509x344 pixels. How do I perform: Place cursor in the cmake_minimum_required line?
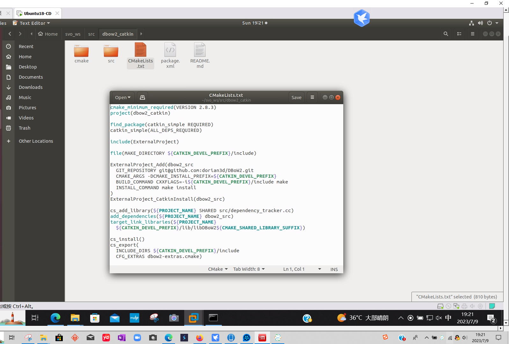pos(163,107)
